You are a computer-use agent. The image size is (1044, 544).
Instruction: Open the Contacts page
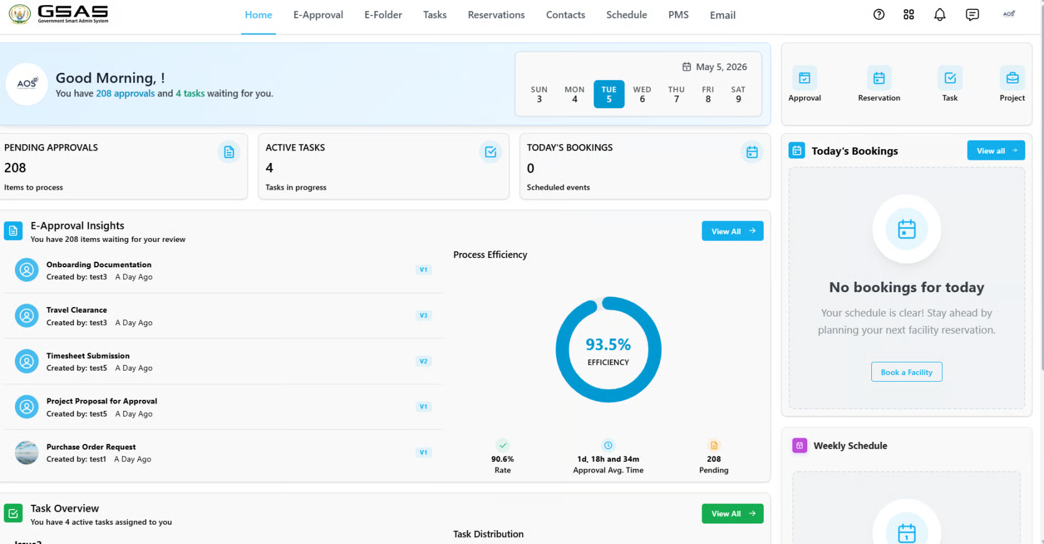pyautogui.click(x=565, y=15)
